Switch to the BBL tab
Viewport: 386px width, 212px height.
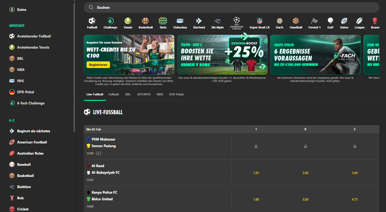click(128, 94)
